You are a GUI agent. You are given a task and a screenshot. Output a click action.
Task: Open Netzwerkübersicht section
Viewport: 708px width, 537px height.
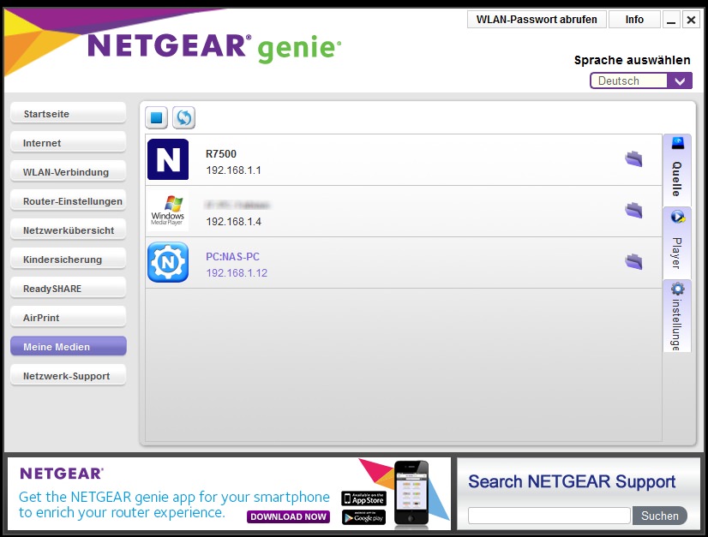click(x=69, y=230)
